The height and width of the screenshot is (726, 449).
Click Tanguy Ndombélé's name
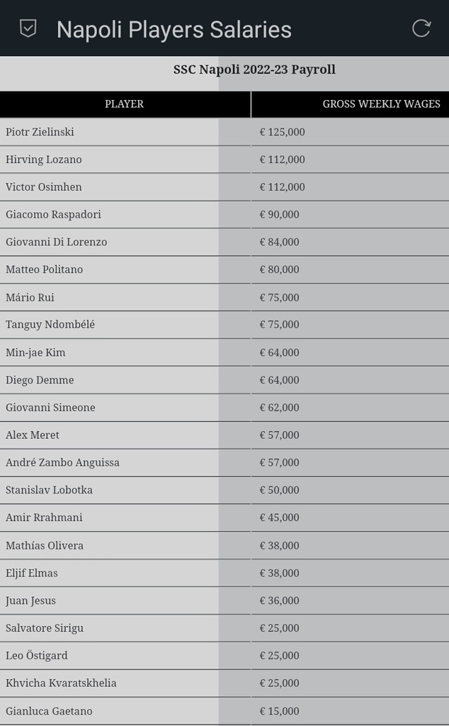[50, 325]
